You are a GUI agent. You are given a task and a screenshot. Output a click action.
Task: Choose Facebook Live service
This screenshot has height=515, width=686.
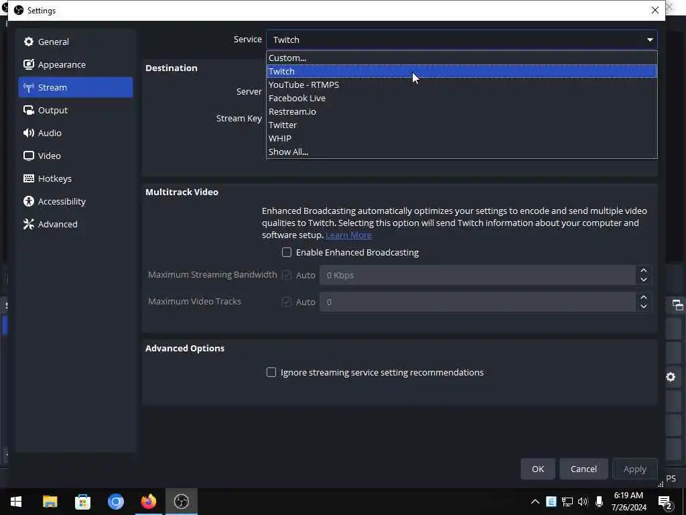pyautogui.click(x=462, y=98)
